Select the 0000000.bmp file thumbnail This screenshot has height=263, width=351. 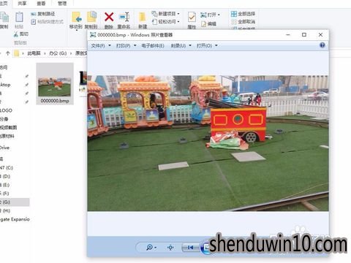pyautogui.click(x=55, y=86)
